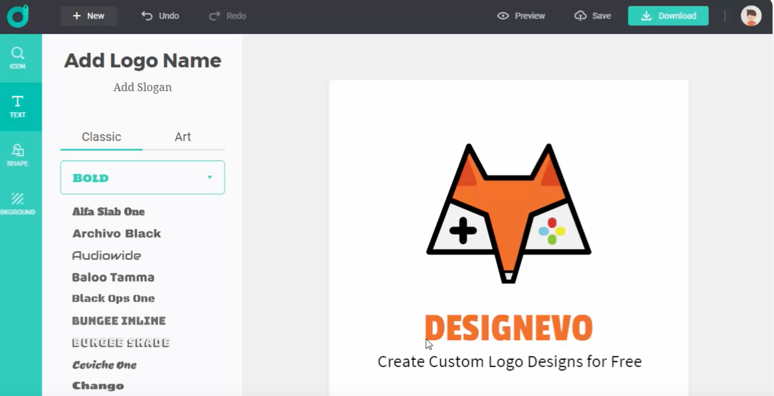
Task: Switch to the Art tab
Action: click(182, 137)
